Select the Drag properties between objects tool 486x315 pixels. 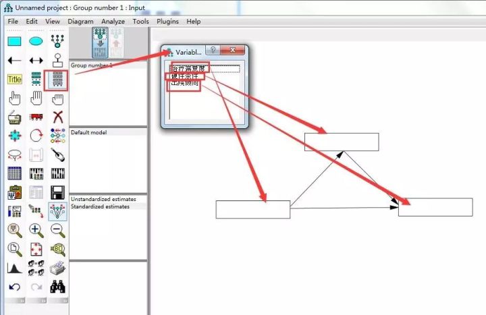coord(36,211)
